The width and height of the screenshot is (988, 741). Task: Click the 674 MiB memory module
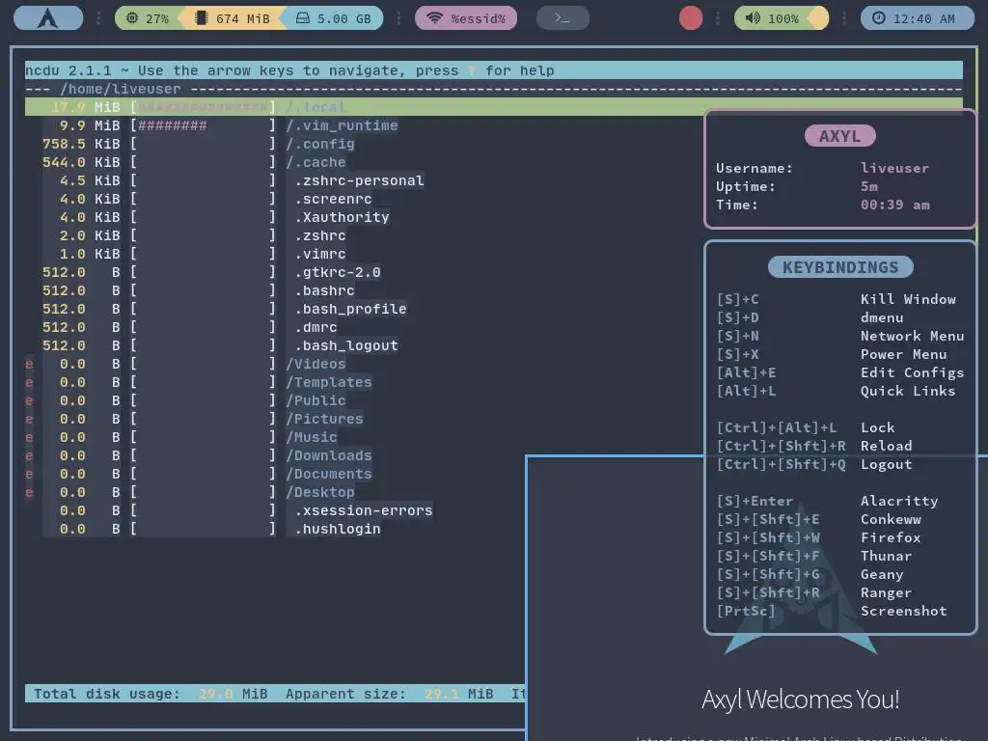233,18
